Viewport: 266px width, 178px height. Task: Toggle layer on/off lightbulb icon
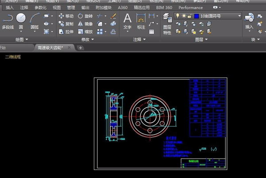click(x=177, y=16)
